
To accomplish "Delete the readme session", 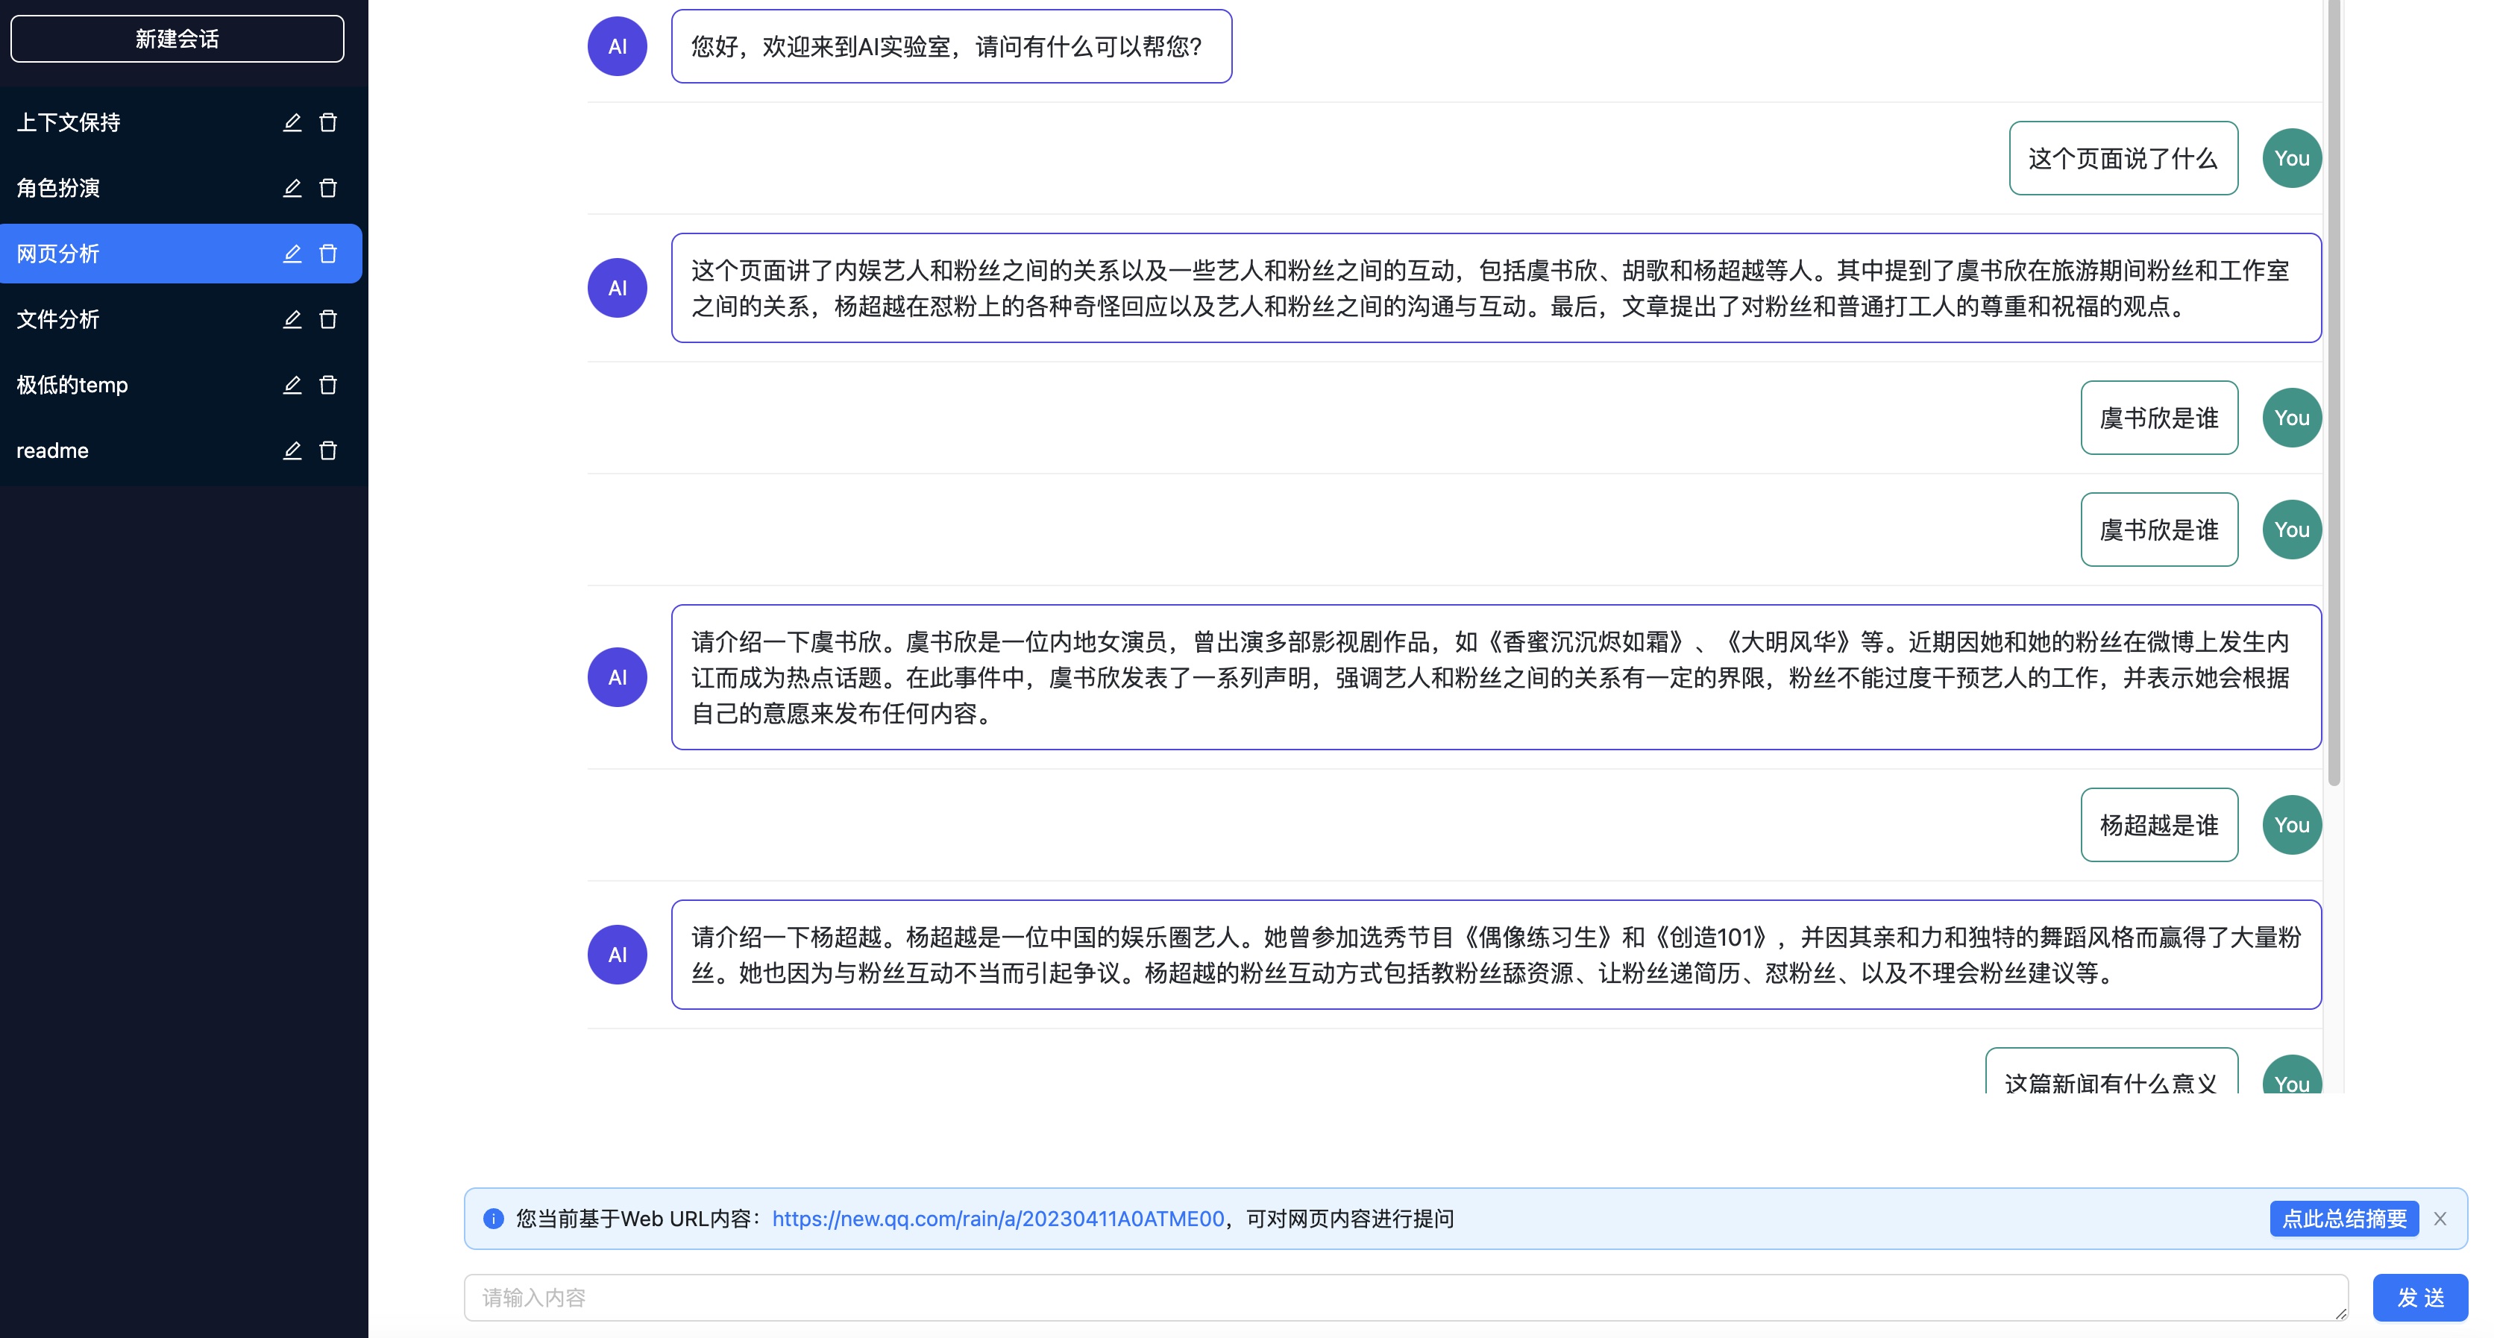I will [x=328, y=450].
